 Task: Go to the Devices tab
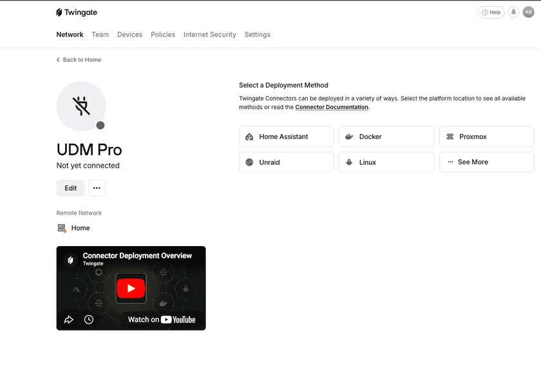pyautogui.click(x=129, y=35)
